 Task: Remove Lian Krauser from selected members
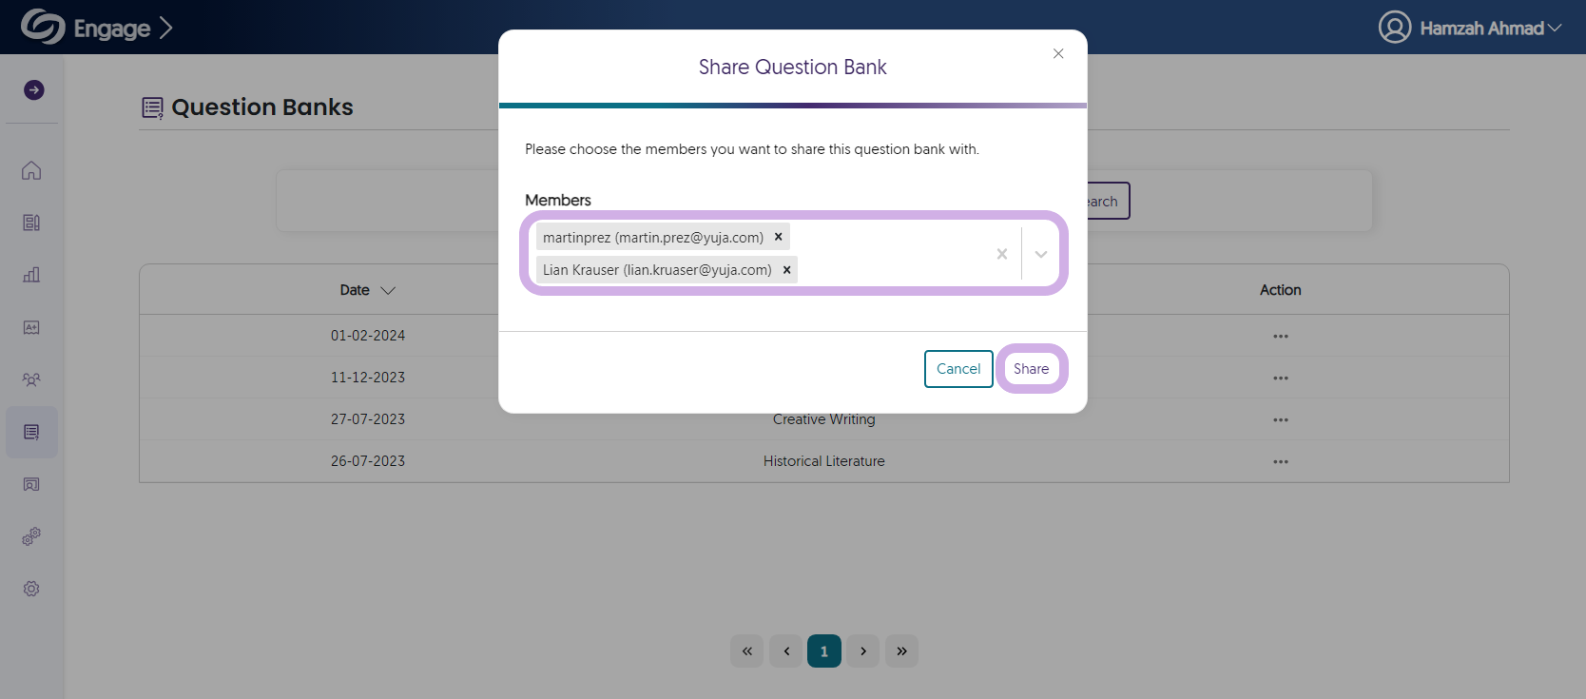point(786,269)
